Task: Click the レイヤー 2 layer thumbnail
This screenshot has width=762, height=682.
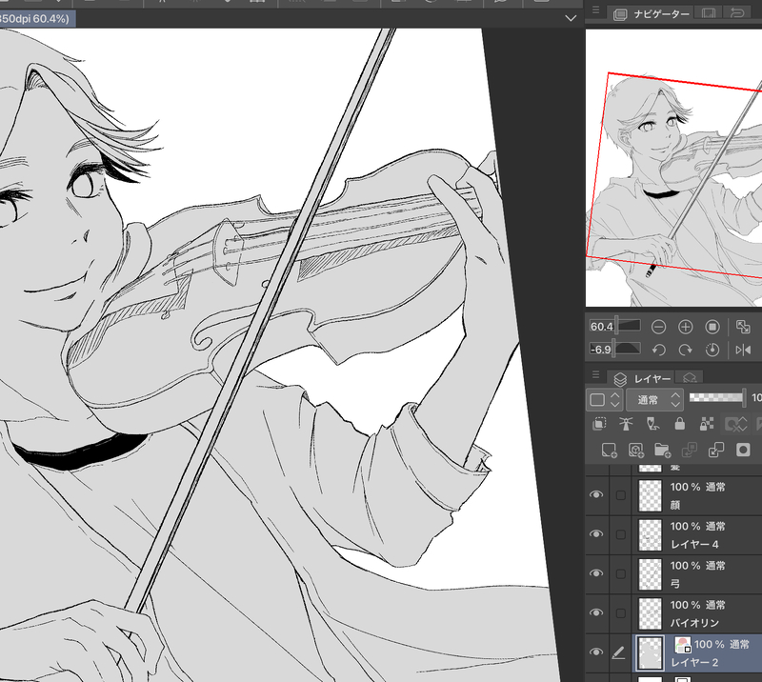Action: 651,653
